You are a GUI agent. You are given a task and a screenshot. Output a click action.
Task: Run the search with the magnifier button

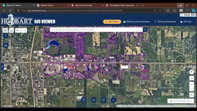pos(145,30)
